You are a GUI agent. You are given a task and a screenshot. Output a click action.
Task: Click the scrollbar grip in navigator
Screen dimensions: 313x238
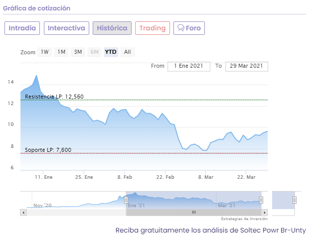tap(194, 212)
